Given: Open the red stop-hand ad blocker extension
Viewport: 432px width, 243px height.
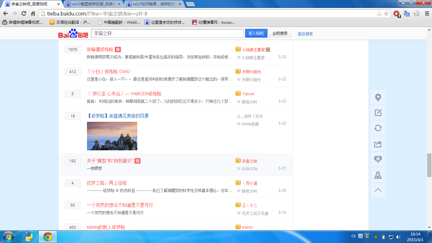Looking at the screenshot, I should click(x=397, y=14).
